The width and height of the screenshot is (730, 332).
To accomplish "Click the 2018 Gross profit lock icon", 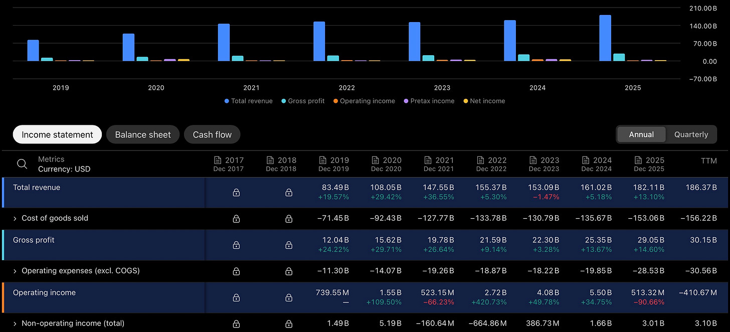I will tap(289, 245).
